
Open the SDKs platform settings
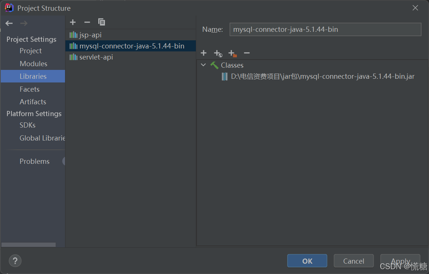click(x=27, y=125)
